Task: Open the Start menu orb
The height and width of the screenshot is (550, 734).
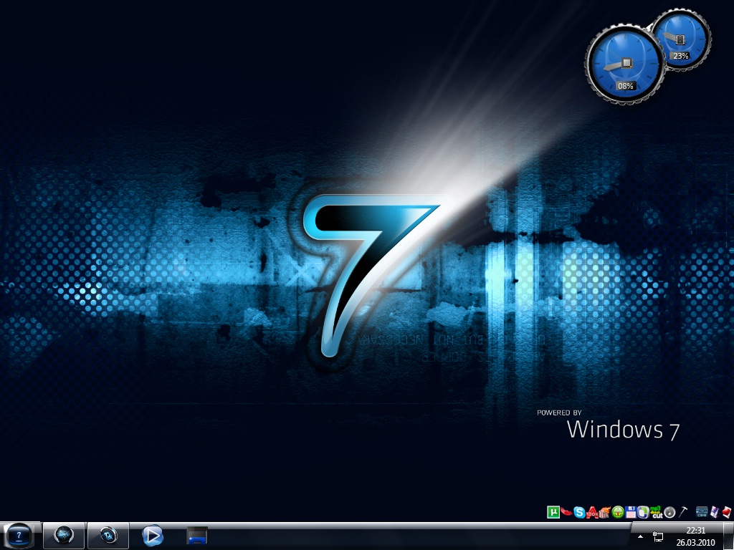Action: coord(19,536)
